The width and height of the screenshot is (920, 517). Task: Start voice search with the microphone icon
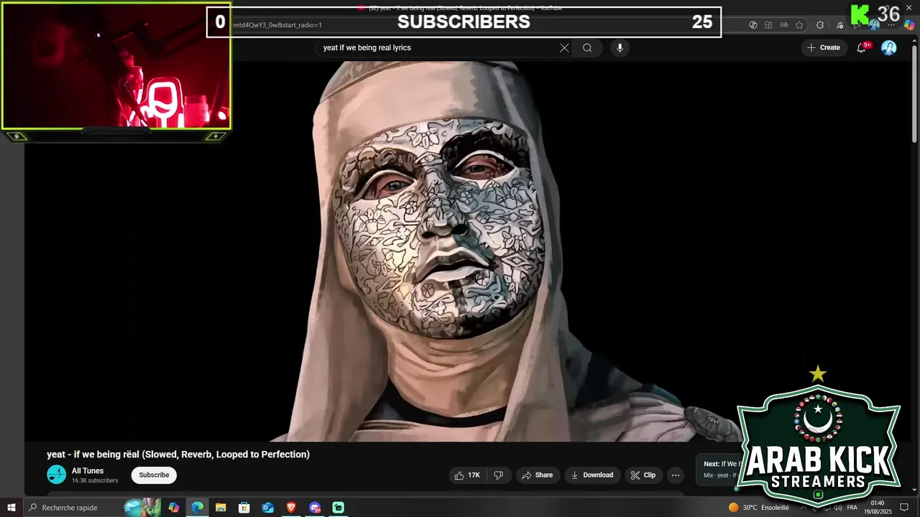(620, 48)
